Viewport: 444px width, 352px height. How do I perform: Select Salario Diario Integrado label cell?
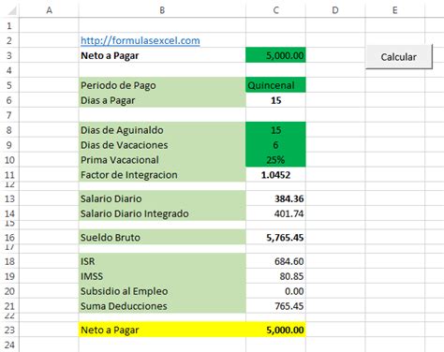tap(162, 213)
